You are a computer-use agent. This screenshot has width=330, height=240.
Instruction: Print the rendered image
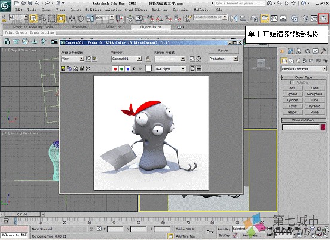(82, 68)
